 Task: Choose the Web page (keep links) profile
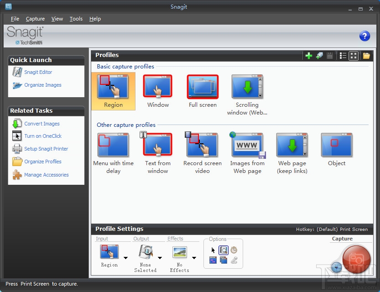click(x=292, y=153)
